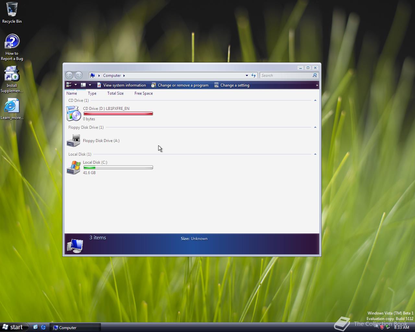
Task: Select the Floppy Disk Drive (A:) icon
Action: coord(74,140)
